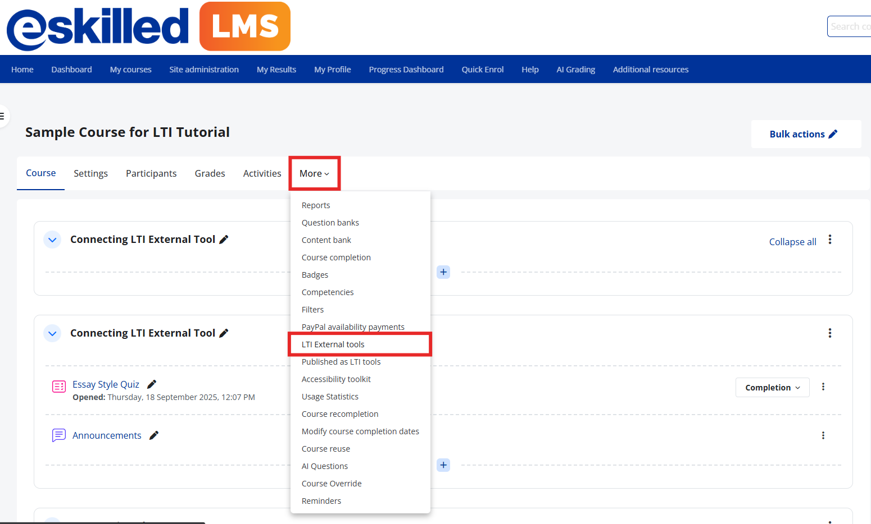Viewport: 871px width, 524px height.
Task: Click the plus icon below Announcements activity
Action: pos(443,465)
